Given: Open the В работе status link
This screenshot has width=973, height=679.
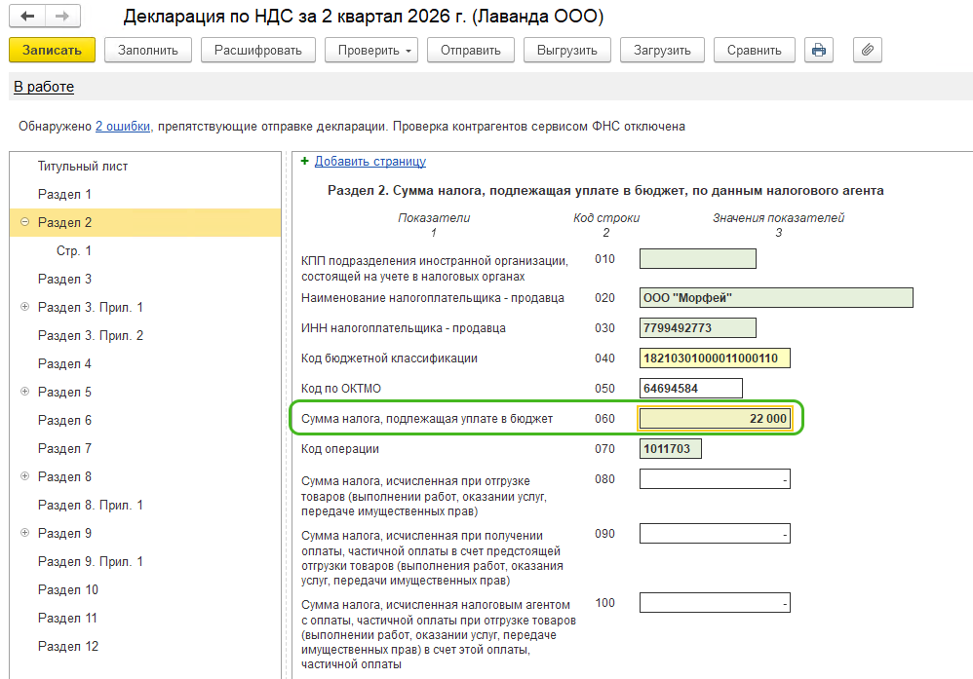Looking at the screenshot, I should coord(44,87).
